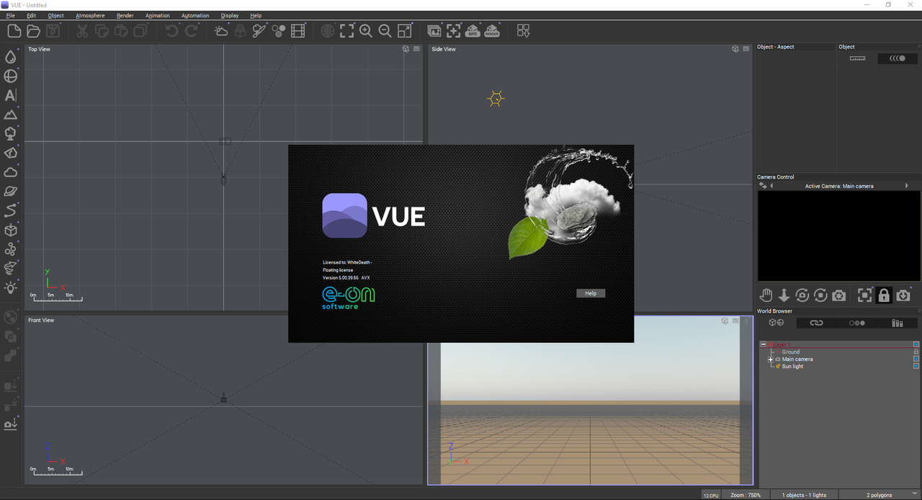Zoom out with the magnifier minus icon
The image size is (922, 500).
[385, 30]
